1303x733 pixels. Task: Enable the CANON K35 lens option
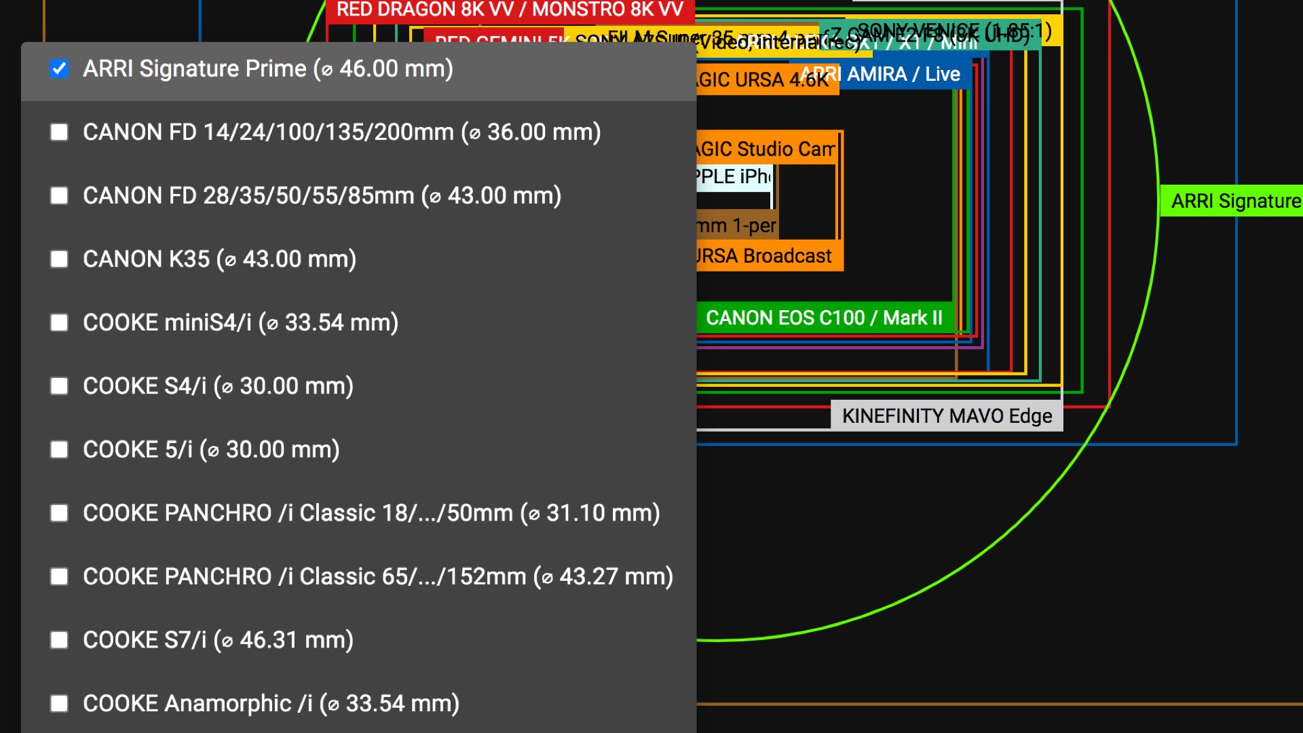pos(59,259)
